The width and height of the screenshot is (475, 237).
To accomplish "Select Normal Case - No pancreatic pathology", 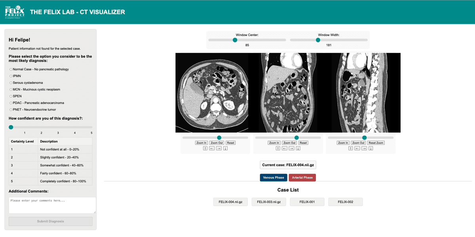I will tap(11, 69).
